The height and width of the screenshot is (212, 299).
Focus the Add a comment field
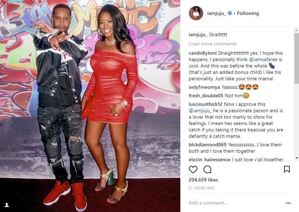pyautogui.click(x=236, y=203)
